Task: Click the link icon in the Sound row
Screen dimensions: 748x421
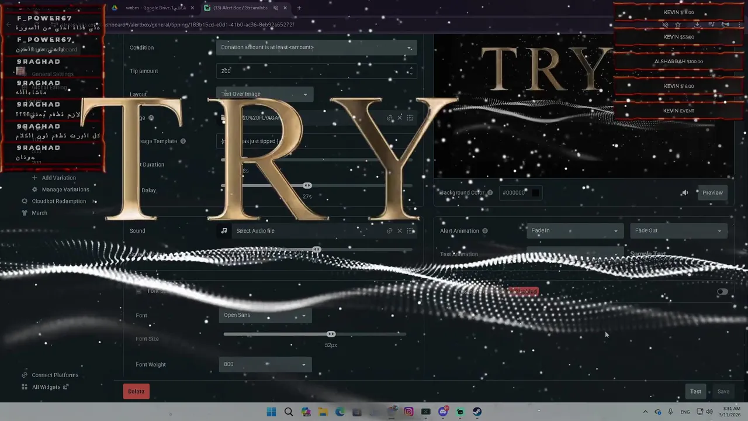Action: 390,231
